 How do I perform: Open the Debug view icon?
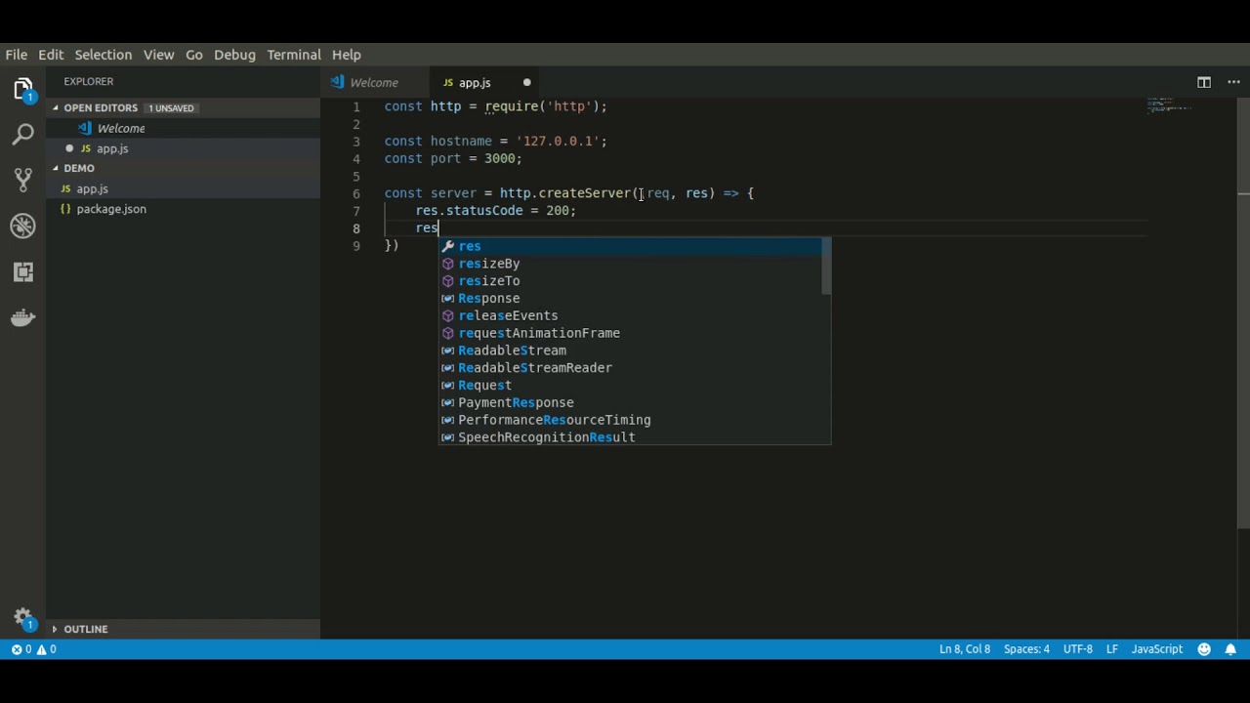point(23,226)
